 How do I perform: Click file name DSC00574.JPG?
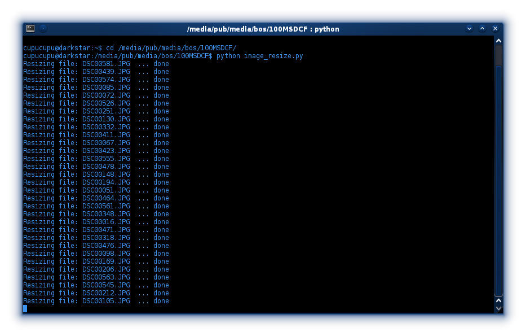coord(106,80)
